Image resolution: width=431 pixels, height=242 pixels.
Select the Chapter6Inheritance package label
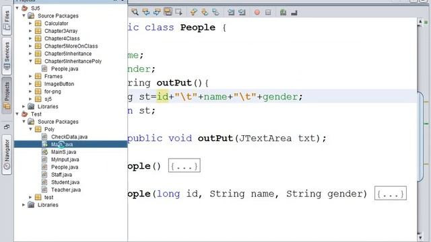[68, 54]
